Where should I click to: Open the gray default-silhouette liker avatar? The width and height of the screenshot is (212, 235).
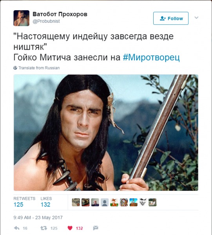(x=105, y=202)
